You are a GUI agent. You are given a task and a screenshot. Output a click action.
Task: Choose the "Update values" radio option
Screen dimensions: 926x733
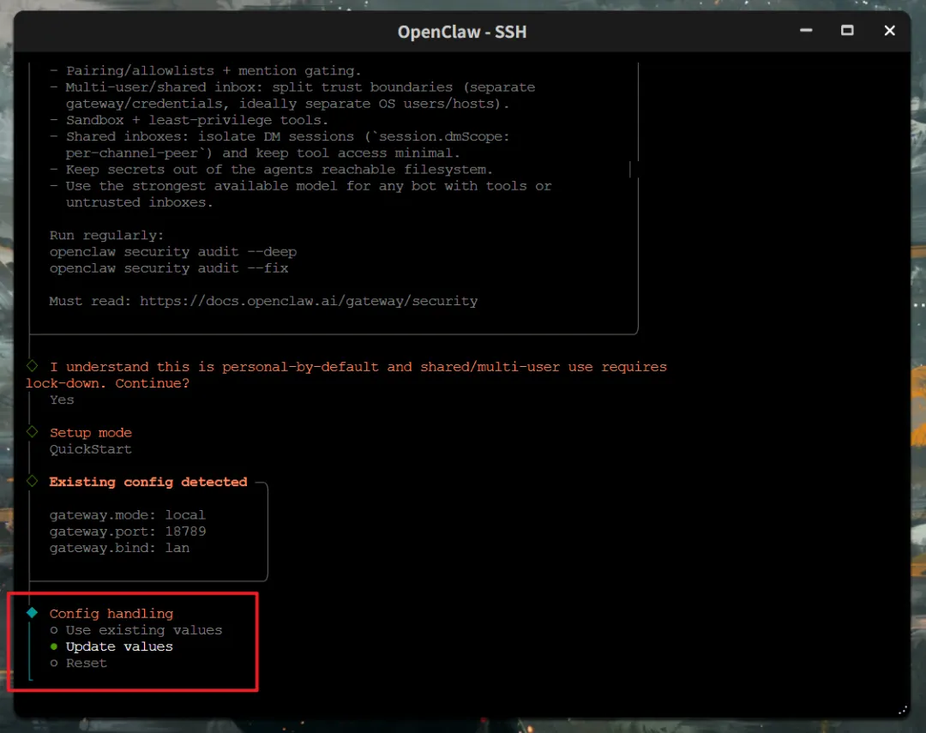[111, 646]
